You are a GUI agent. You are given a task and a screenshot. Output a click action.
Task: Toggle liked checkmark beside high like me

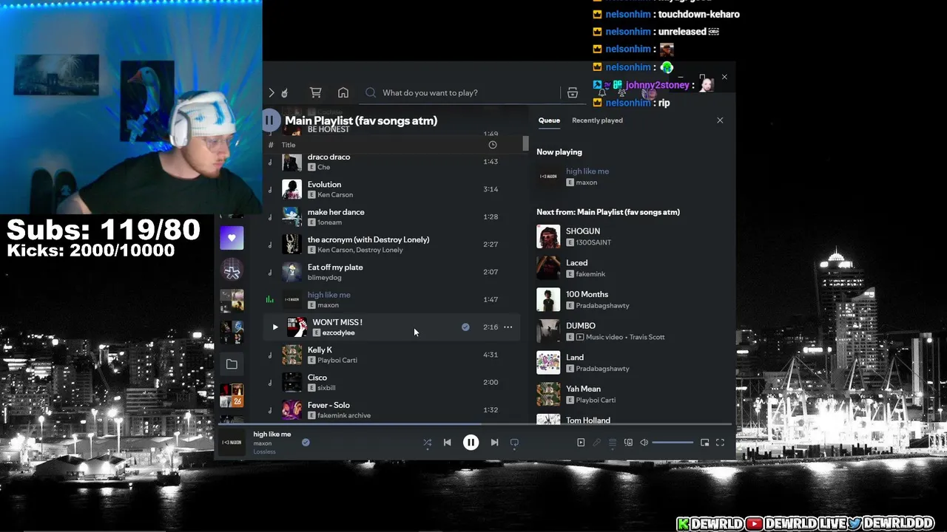(306, 443)
